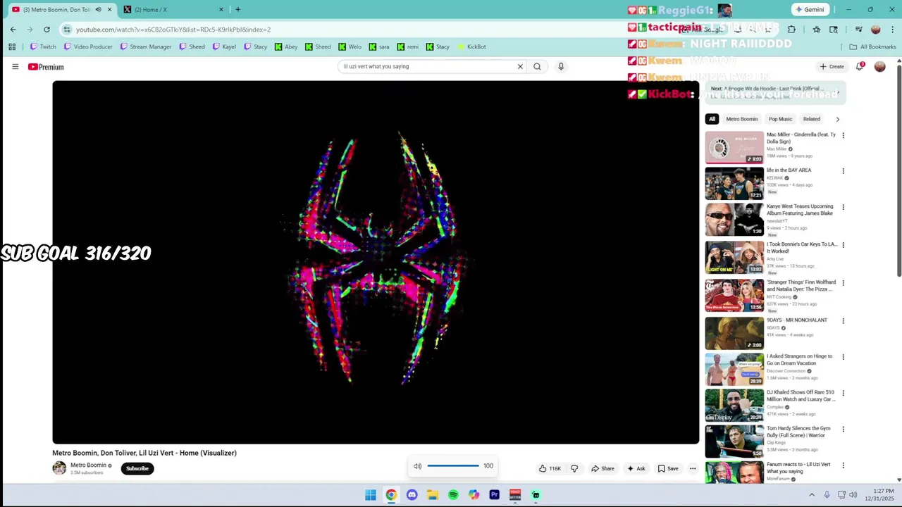Open Windows Start menu
The width and height of the screenshot is (902, 507).
371,495
